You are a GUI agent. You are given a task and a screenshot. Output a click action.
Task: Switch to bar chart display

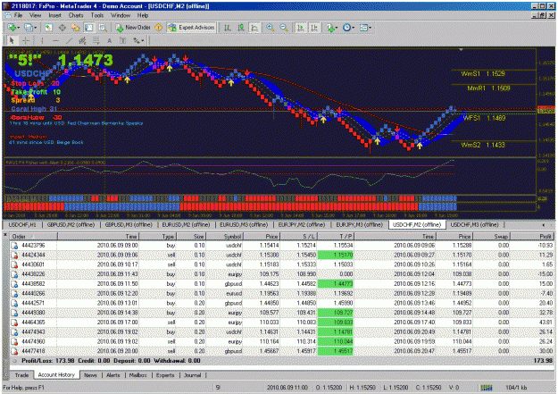tap(227, 28)
